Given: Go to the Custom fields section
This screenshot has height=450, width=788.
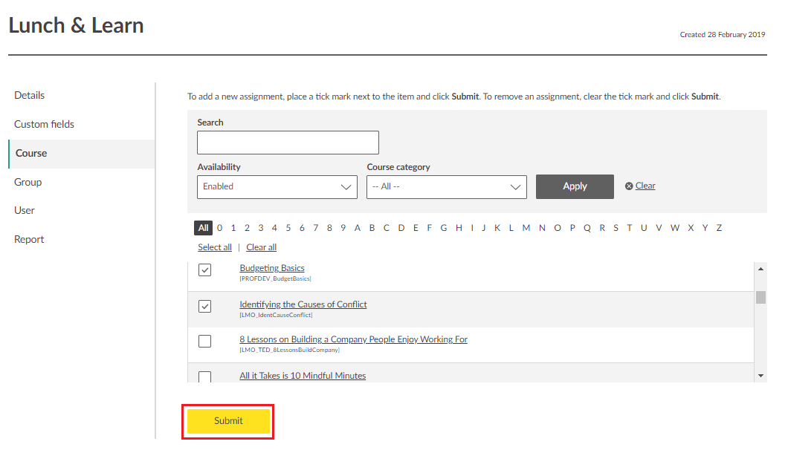Looking at the screenshot, I should (45, 124).
